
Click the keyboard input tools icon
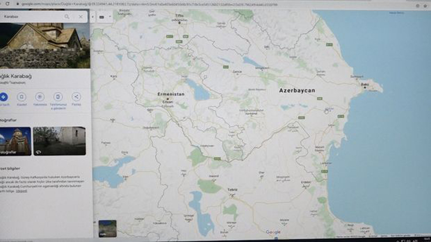tap(102, 17)
